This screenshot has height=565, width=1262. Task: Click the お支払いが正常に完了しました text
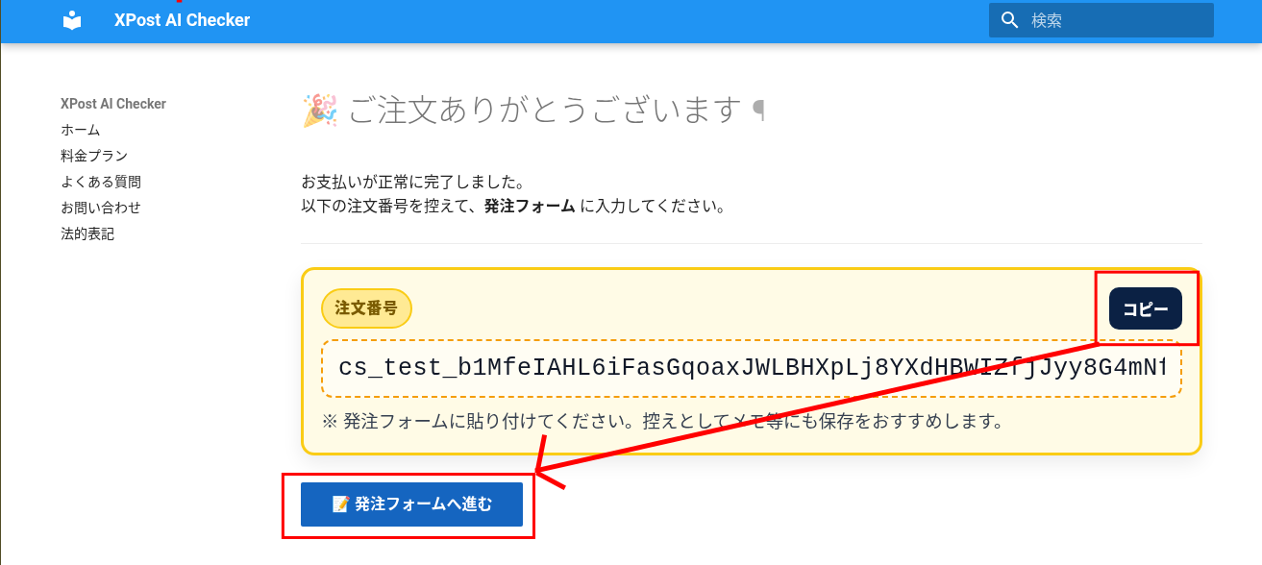pos(412,182)
